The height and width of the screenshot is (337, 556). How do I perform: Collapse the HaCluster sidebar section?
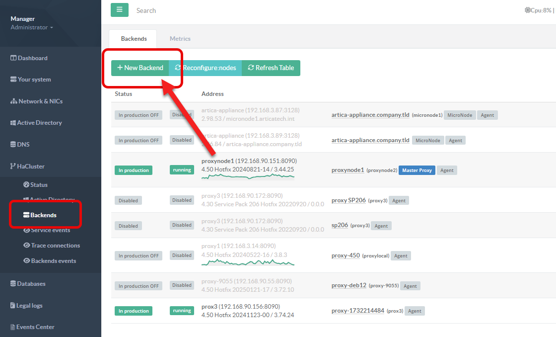31,167
